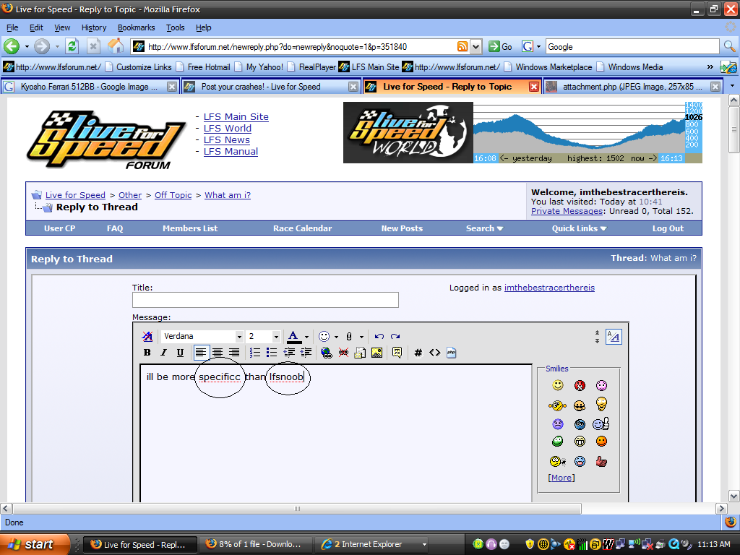Open 8% of 1 file Downloads taskbar item
740x555 pixels.
pos(255,544)
